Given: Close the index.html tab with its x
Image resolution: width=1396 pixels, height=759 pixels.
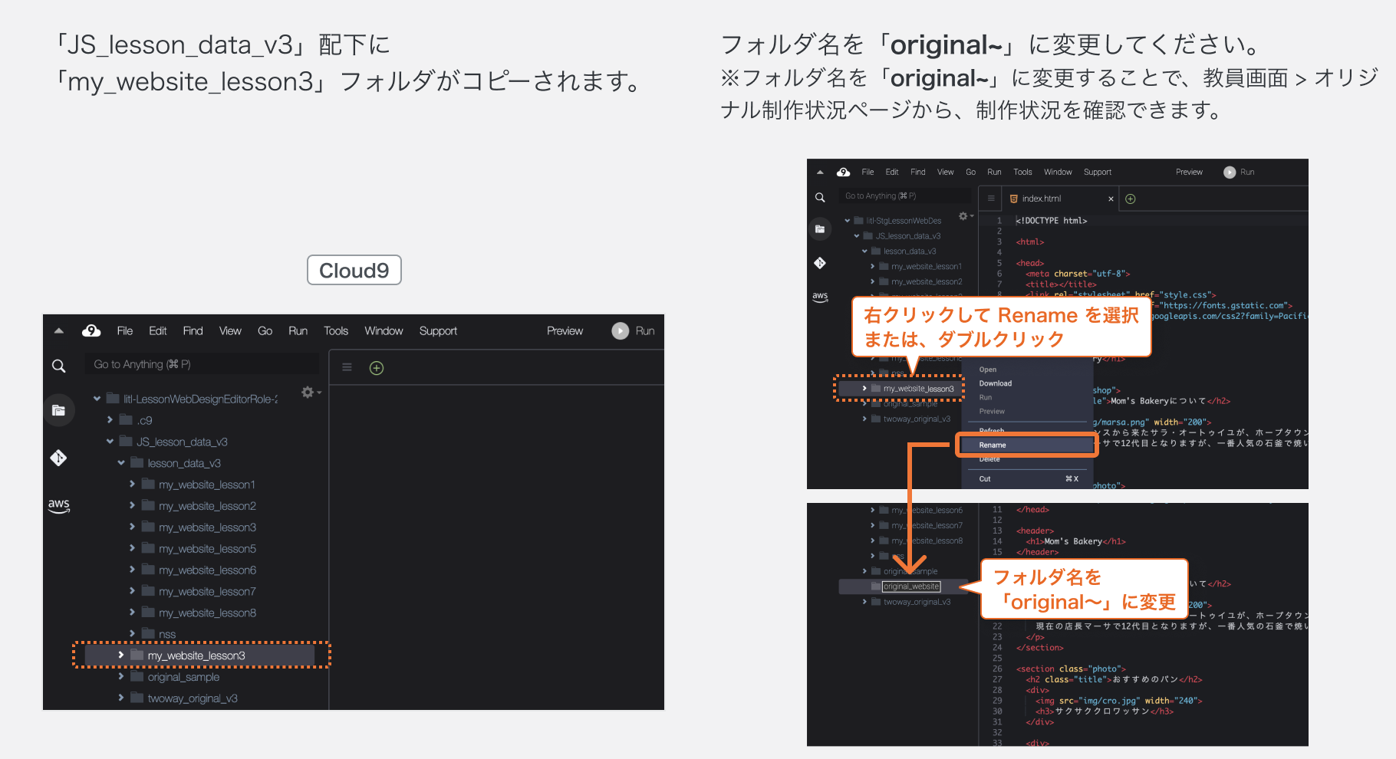Looking at the screenshot, I should click(x=1111, y=199).
